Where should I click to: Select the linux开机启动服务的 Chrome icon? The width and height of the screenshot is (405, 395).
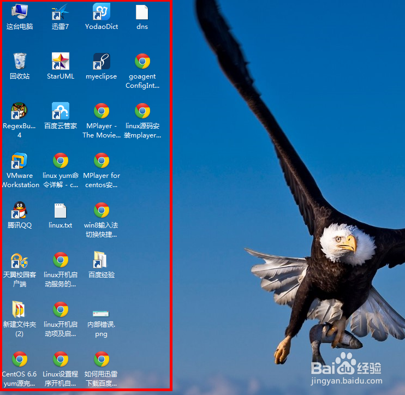click(x=61, y=260)
